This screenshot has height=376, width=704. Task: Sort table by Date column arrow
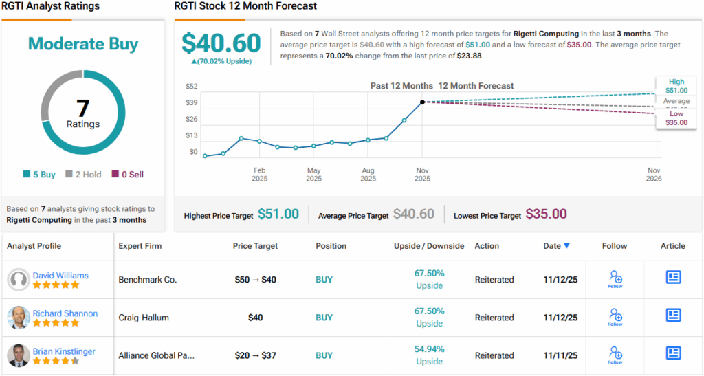[566, 246]
